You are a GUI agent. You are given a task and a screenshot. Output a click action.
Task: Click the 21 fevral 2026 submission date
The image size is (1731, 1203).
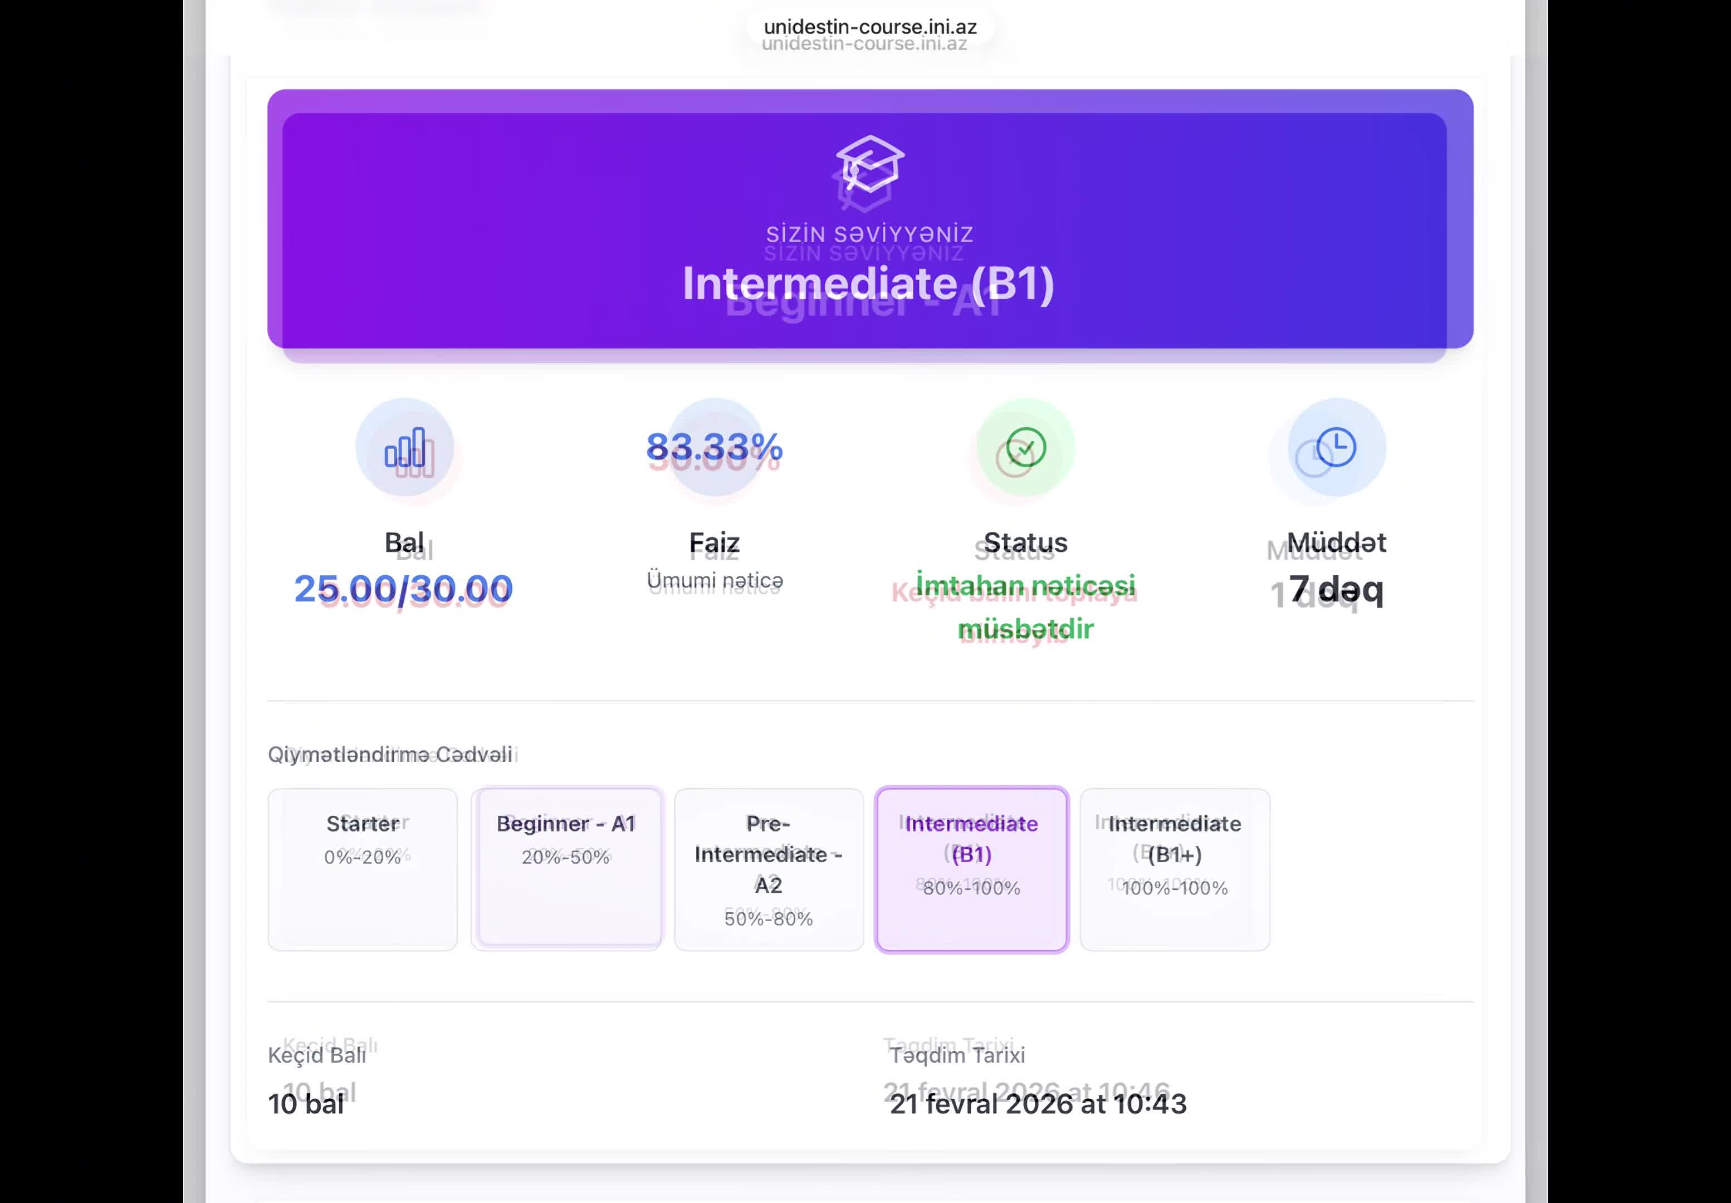(1038, 1104)
